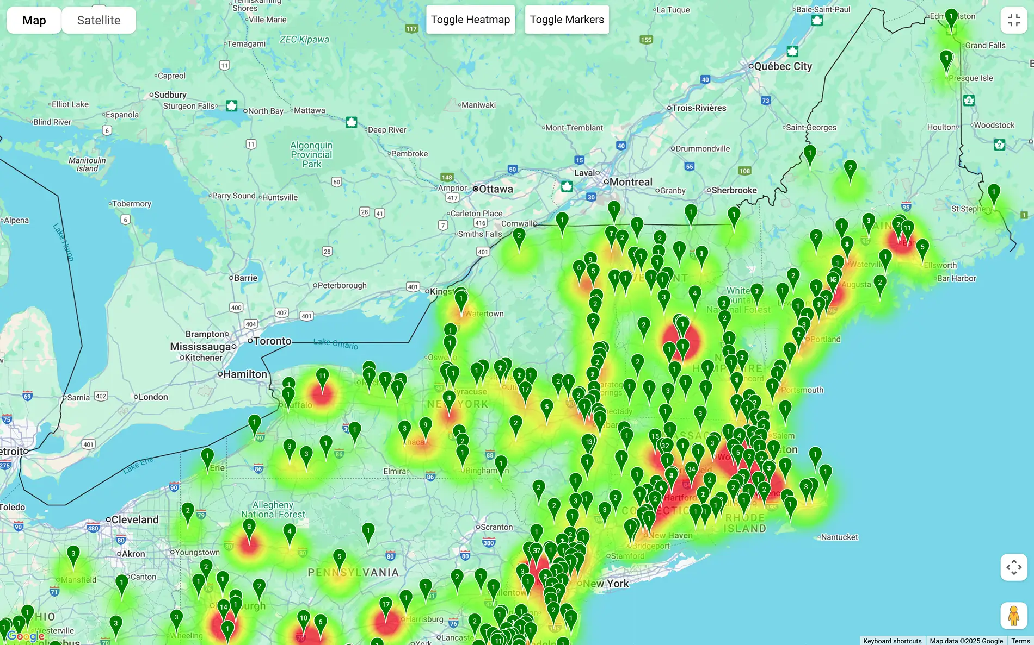This screenshot has width=1034, height=645.
Task: Click marker 1 near Watertown
Action: (461, 302)
